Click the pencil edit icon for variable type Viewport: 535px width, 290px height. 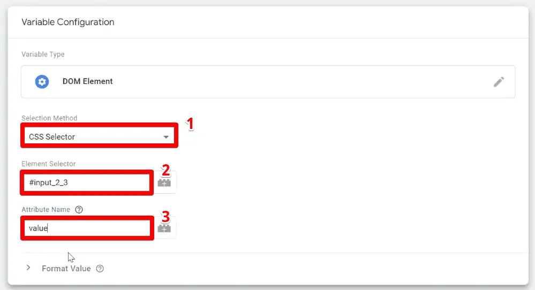pos(499,82)
